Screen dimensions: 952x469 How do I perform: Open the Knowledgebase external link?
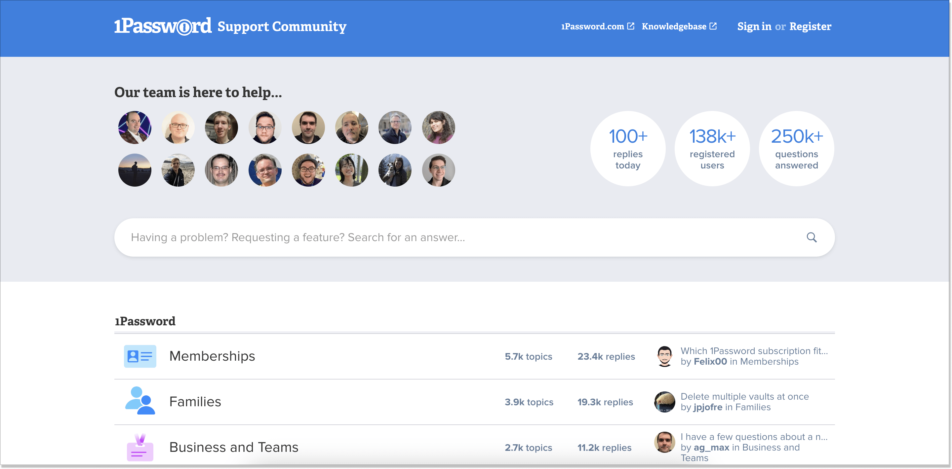click(x=679, y=27)
